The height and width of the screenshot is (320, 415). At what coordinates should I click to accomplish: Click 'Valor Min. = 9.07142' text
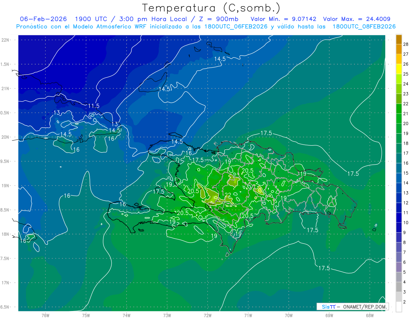click(283, 19)
